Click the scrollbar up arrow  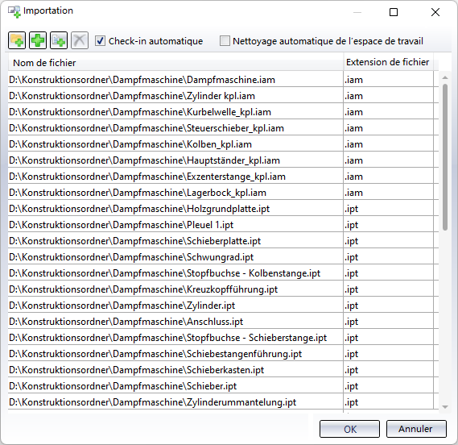click(x=445, y=77)
